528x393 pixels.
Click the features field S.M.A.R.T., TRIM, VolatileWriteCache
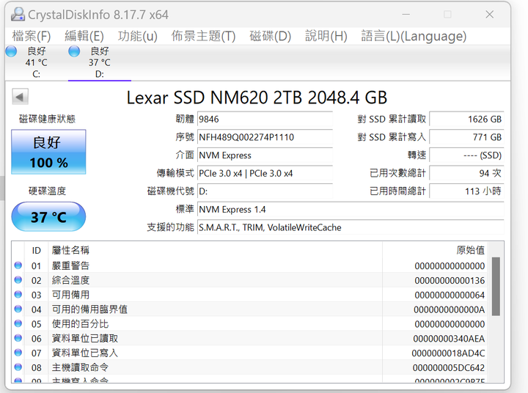(x=351, y=227)
